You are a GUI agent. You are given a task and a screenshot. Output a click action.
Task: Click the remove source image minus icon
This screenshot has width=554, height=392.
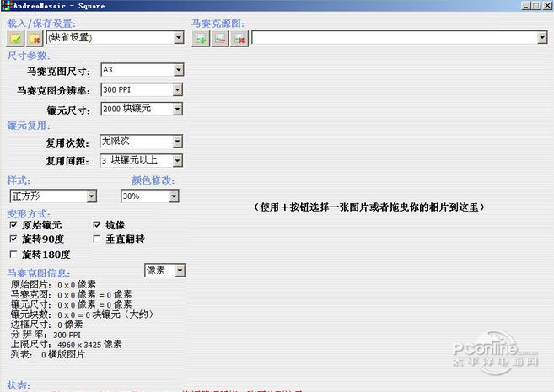(220, 38)
